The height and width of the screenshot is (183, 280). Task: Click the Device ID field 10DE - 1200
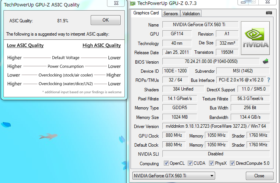point(175,71)
